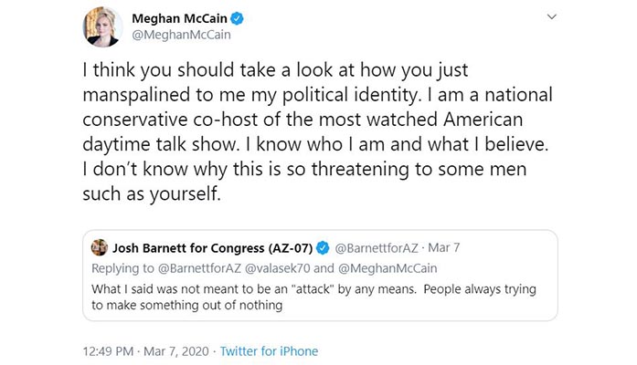Click the 12:49 PM time in tweet footer
637x365 pixels.
(105, 349)
